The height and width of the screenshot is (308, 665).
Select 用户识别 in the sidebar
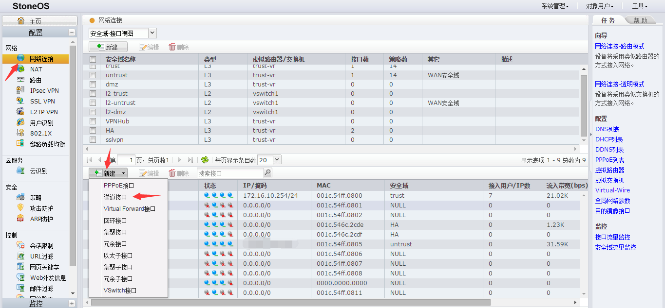(x=41, y=123)
